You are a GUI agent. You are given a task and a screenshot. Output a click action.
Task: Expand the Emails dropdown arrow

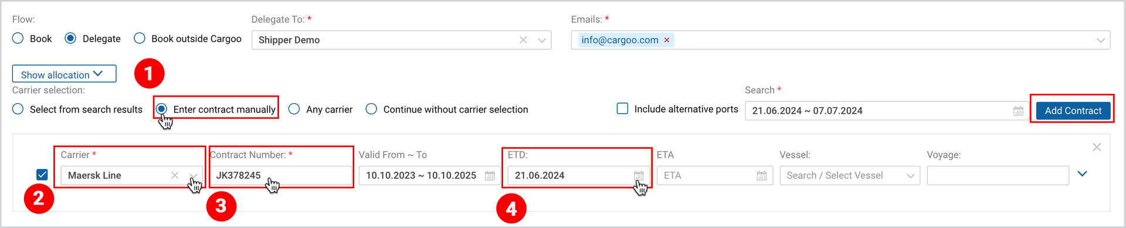pyautogui.click(x=1101, y=40)
